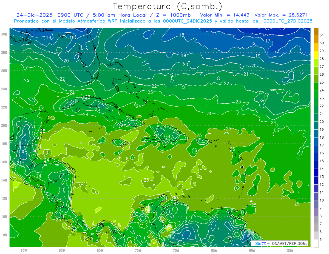Image resolution: width=329 pixels, height=254 pixels.
Task: Select the '23' label on the color bar
Action: click(x=322, y=98)
